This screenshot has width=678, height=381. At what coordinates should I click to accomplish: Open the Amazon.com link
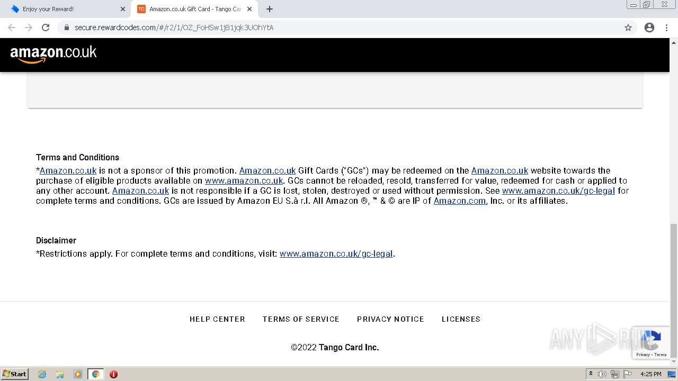460,201
